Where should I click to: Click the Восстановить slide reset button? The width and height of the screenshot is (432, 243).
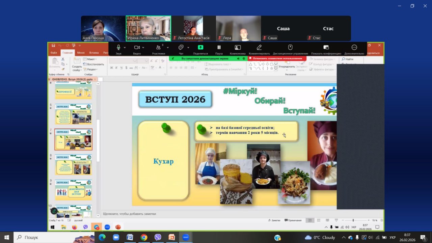pyautogui.click(x=93, y=64)
